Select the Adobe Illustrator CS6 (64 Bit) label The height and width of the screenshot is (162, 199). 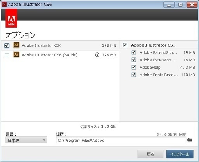click(49, 55)
